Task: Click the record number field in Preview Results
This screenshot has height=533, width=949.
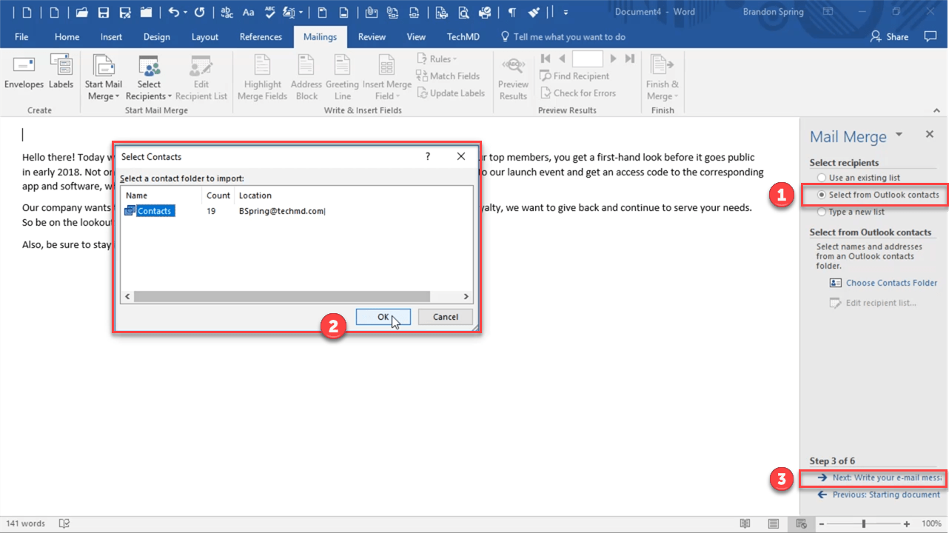Action: [587, 58]
